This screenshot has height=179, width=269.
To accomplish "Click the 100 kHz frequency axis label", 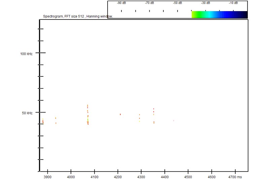I will coord(27,54).
